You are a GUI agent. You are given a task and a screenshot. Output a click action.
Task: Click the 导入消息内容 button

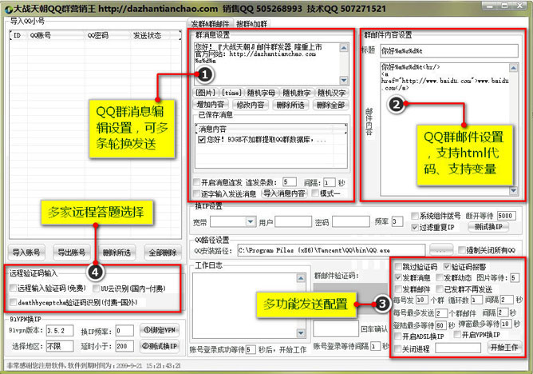tap(284, 193)
